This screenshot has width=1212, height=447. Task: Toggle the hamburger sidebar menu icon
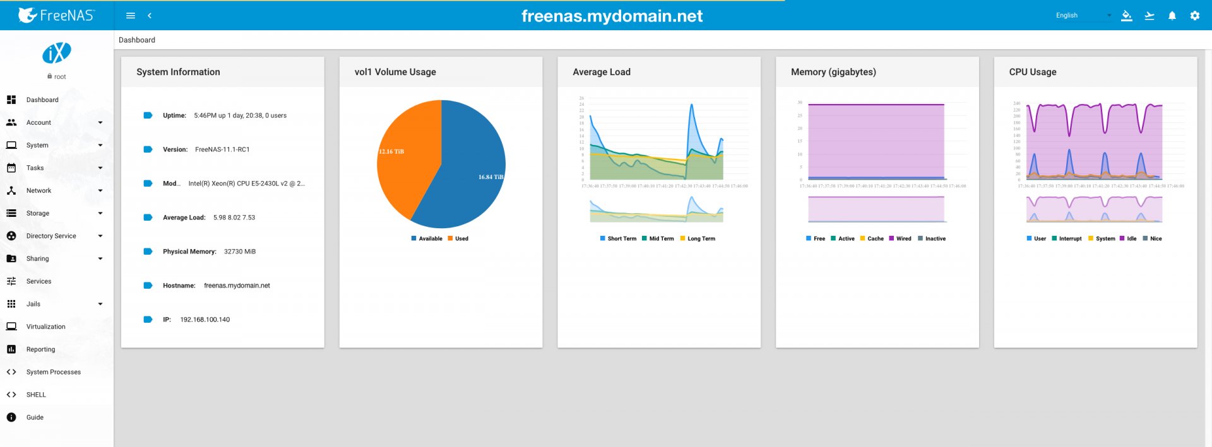pos(131,16)
